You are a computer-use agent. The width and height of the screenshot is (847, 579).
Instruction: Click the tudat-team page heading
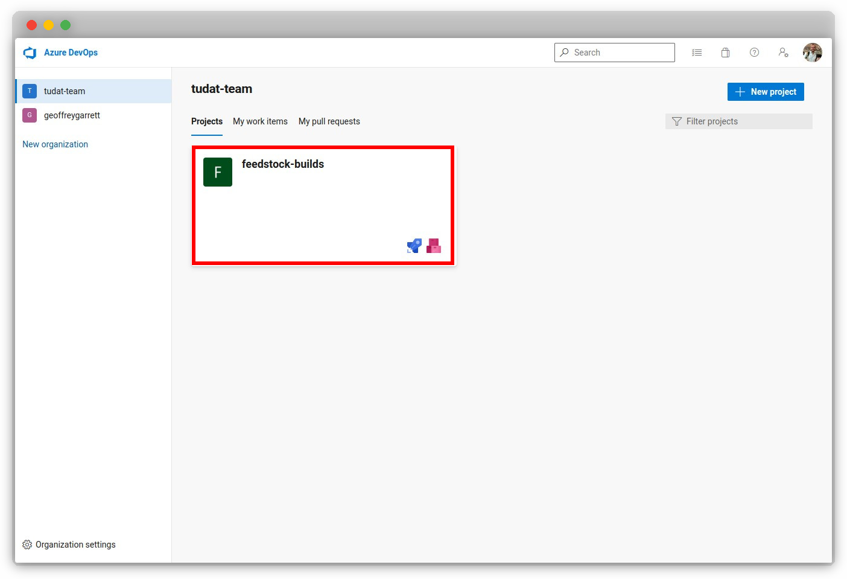221,89
